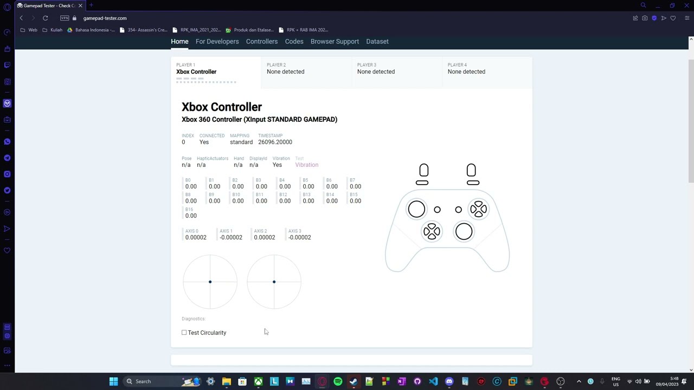Open a new browser tab
Viewport: 694px width, 390px height.
91,5
